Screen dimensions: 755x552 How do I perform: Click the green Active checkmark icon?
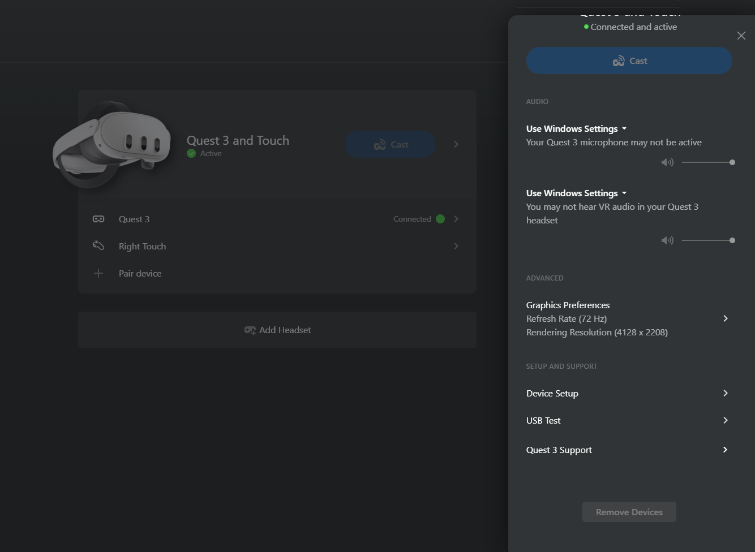[191, 153]
